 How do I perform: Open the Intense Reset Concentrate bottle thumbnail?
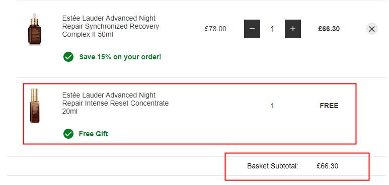click(35, 106)
